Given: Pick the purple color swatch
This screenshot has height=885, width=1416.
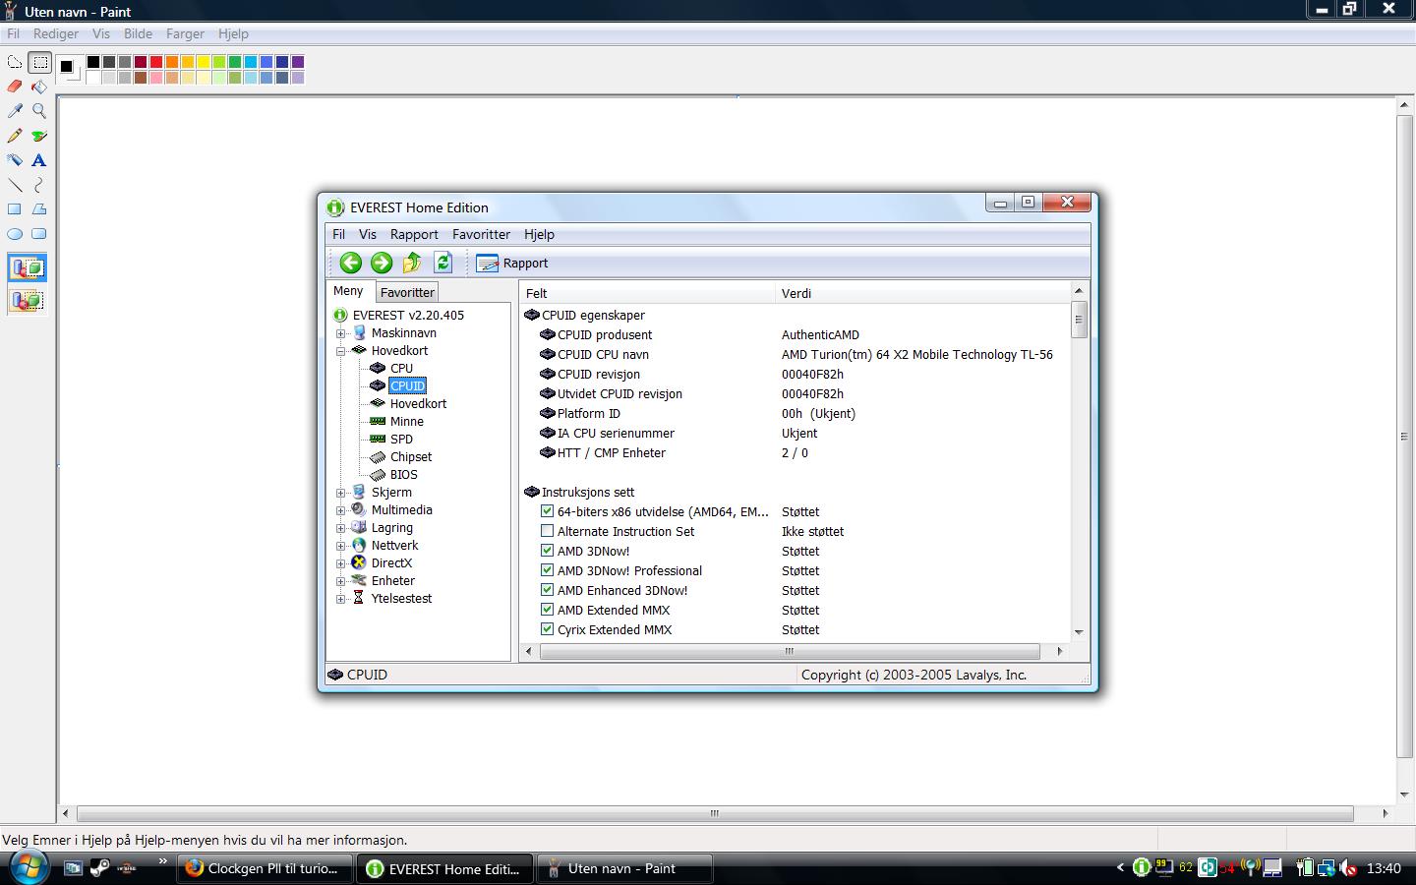Looking at the screenshot, I should click(298, 62).
